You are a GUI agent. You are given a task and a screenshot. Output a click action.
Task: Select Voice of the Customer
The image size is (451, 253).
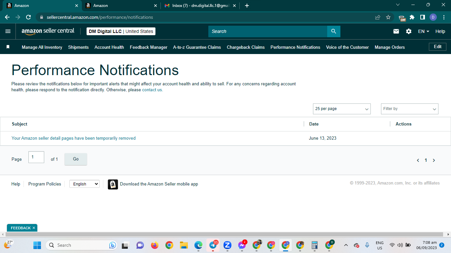pos(347,47)
